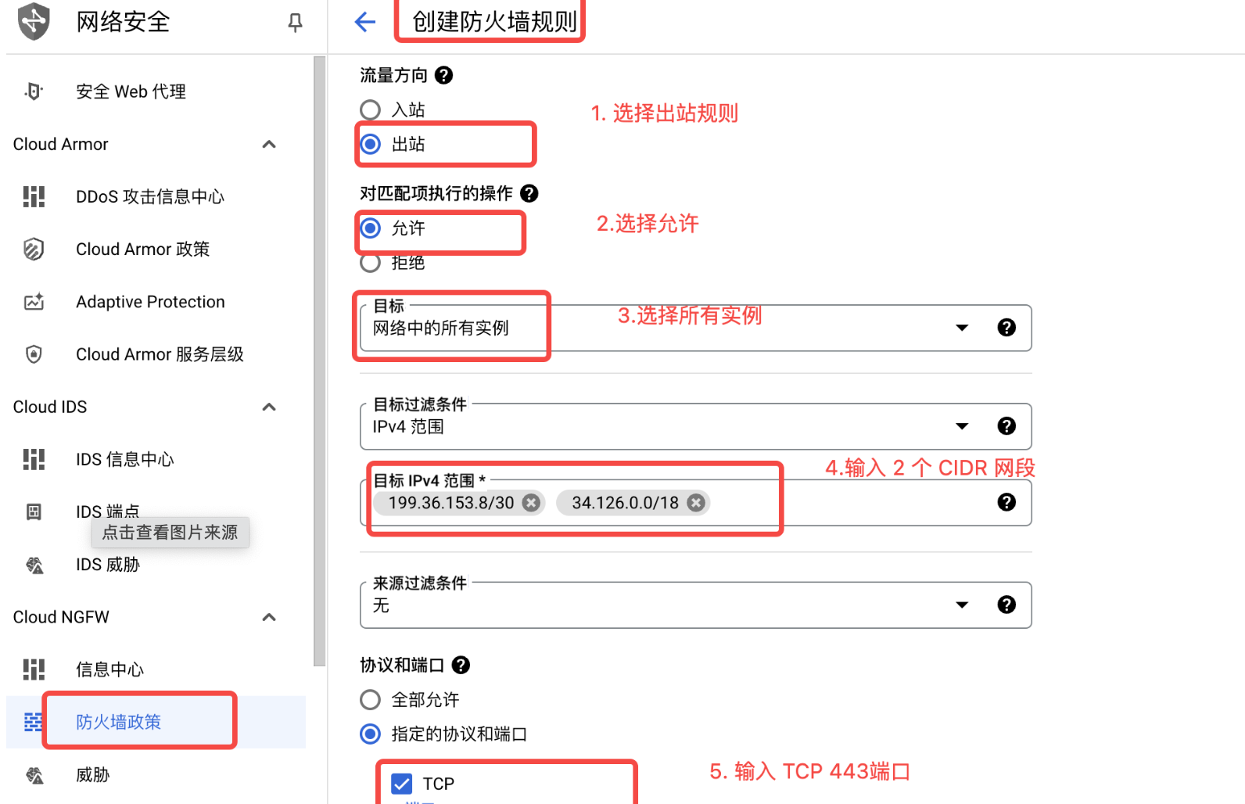The width and height of the screenshot is (1245, 804).
Task: Click the 防火墙政策 firewall icon
Action: click(x=33, y=722)
